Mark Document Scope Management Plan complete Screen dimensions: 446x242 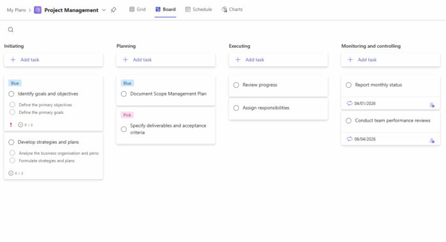click(x=124, y=94)
